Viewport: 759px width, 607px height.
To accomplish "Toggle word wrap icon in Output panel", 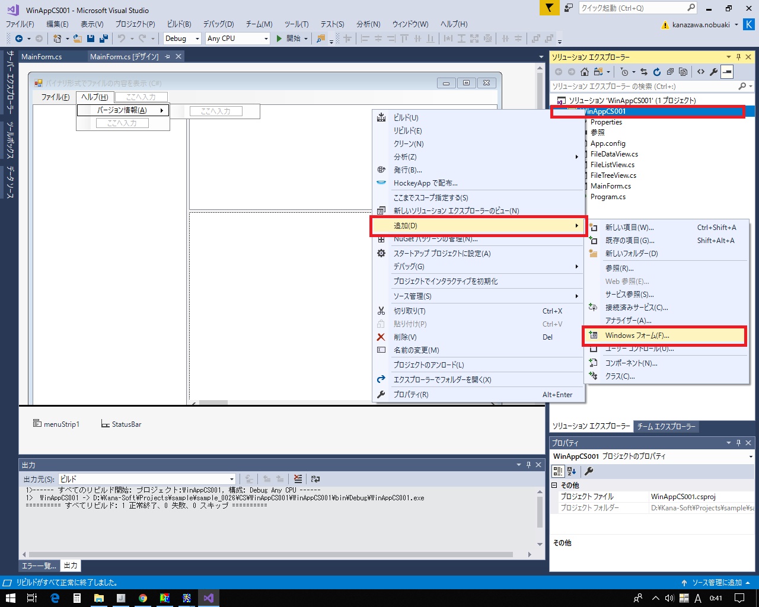I will tap(315, 479).
